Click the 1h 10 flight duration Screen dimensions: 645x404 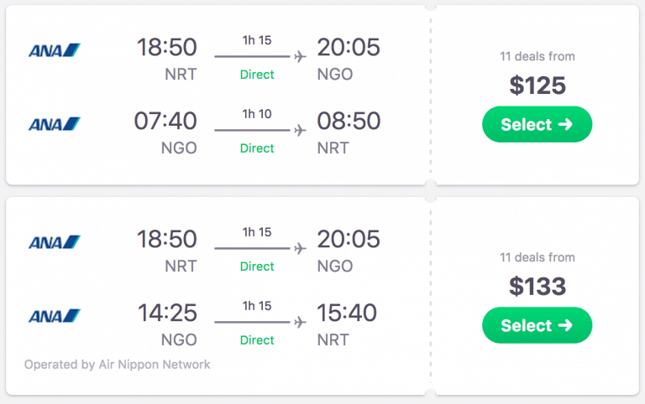pos(257,114)
